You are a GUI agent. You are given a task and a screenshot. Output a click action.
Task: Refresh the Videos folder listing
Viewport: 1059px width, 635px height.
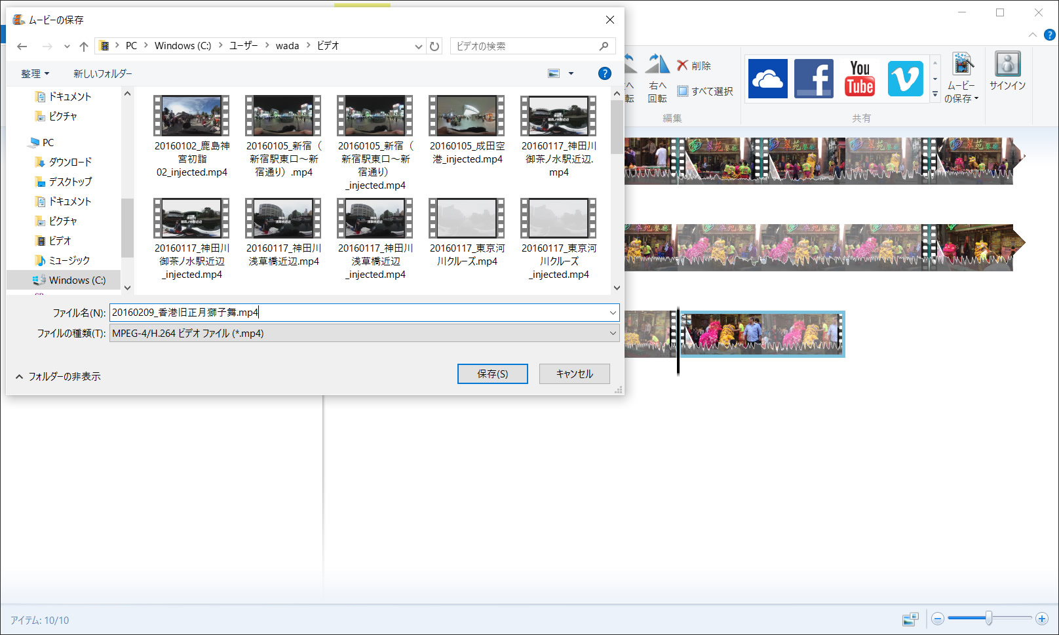point(434,46)
